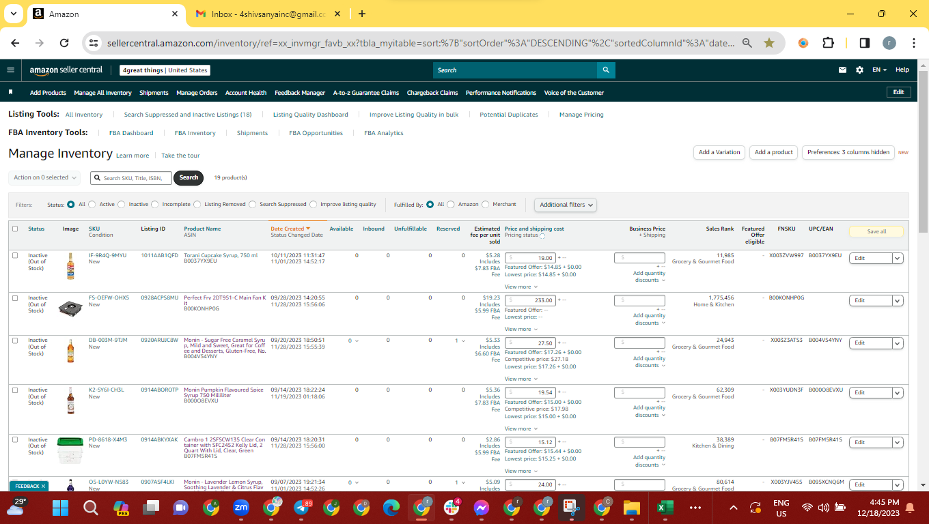Select the Incomplete status filter
929x524 pixels.
155,204
